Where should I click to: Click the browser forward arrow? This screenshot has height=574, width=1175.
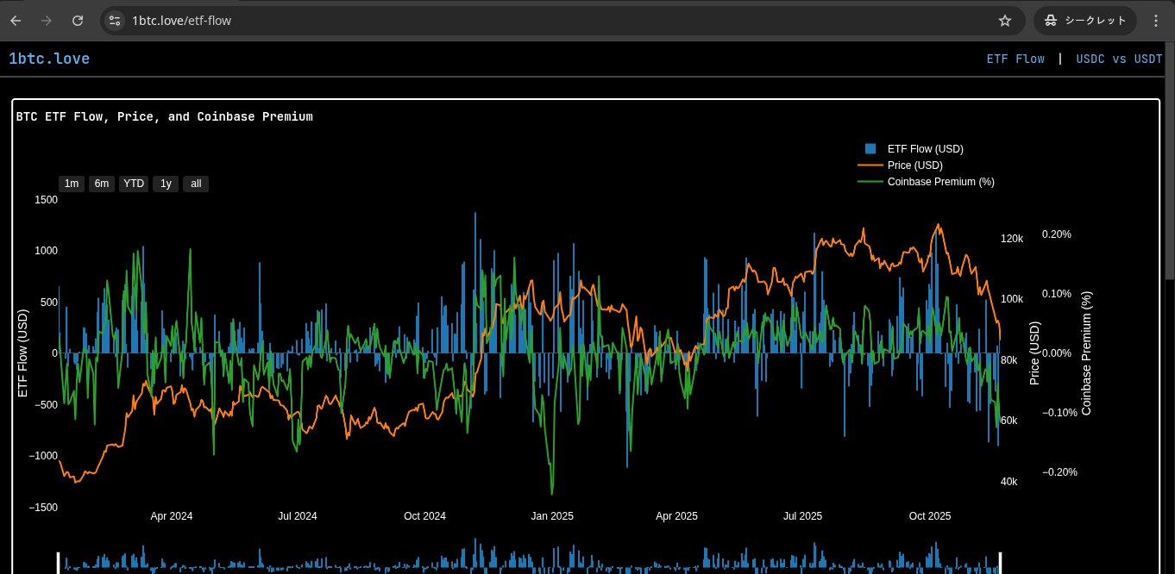pyautogui.click(x=47, y=21)
